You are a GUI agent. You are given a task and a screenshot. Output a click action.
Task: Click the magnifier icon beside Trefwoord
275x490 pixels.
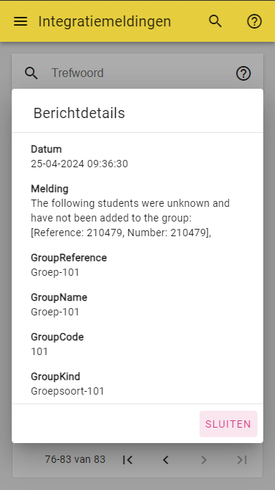32,73
